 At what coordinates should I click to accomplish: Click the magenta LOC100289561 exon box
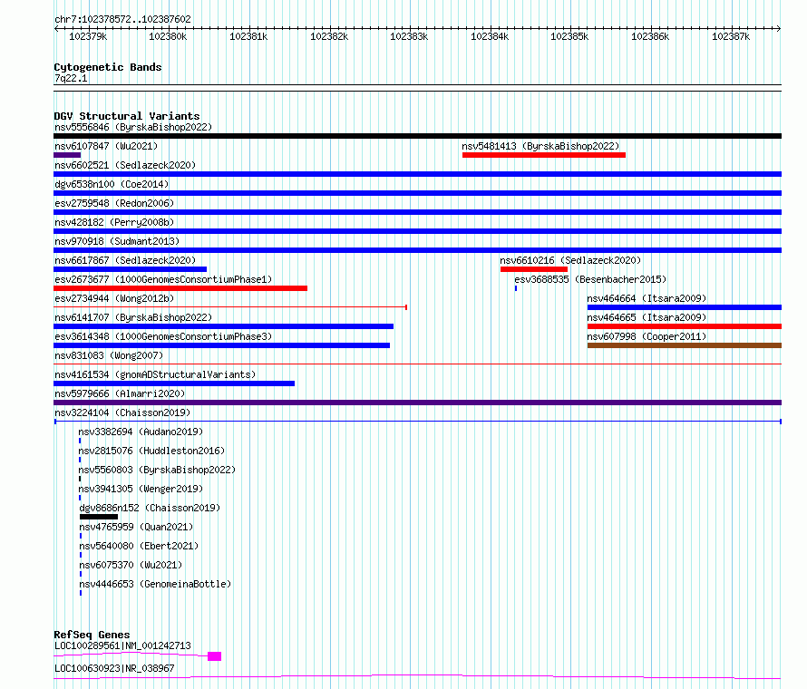tap(215, 656)
